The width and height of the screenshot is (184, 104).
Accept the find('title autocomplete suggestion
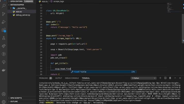pos(103,72)
